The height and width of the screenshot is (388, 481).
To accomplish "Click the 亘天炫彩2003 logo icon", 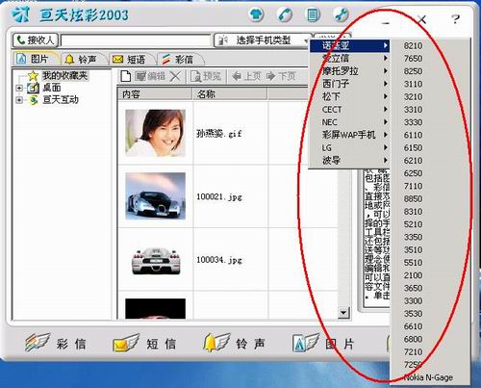I will 20,14.
